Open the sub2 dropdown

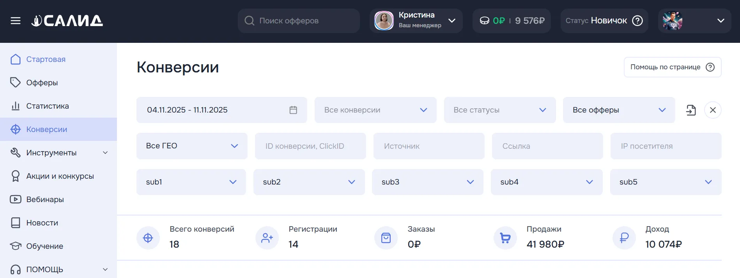click(x=309, y=182)
